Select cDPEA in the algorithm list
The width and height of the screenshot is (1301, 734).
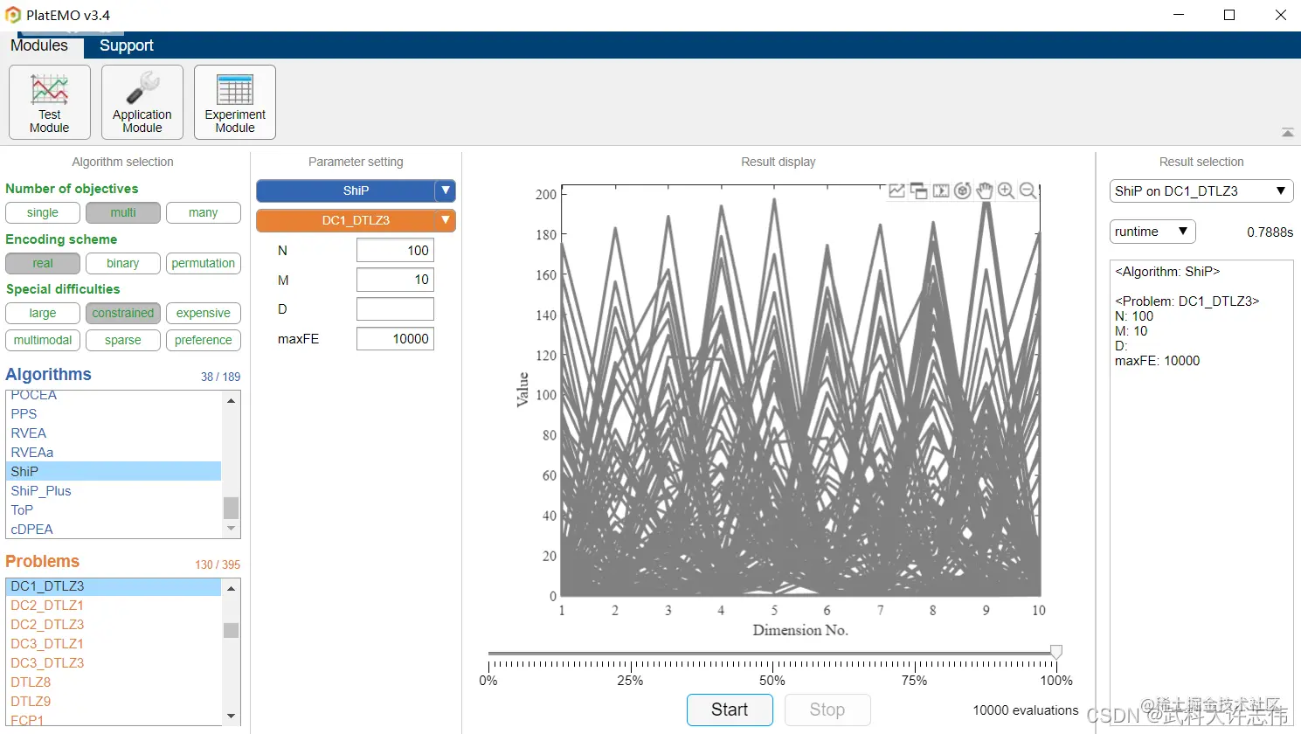tap(114, 530)
